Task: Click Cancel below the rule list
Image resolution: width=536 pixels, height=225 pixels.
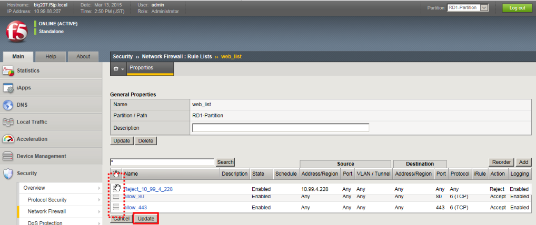Action: (121, 219)
